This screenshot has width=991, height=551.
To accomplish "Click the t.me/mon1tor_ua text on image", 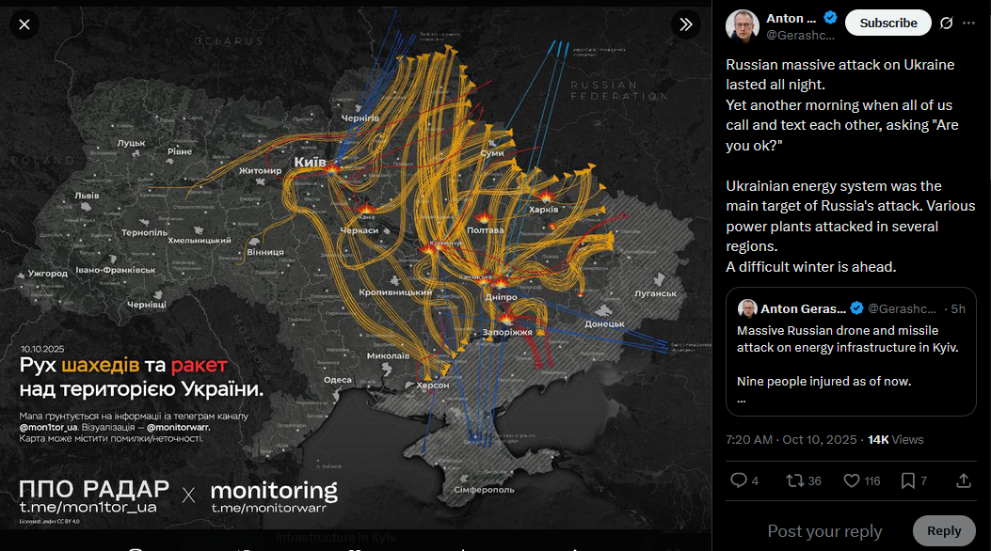I will click(x=88, y=507).
